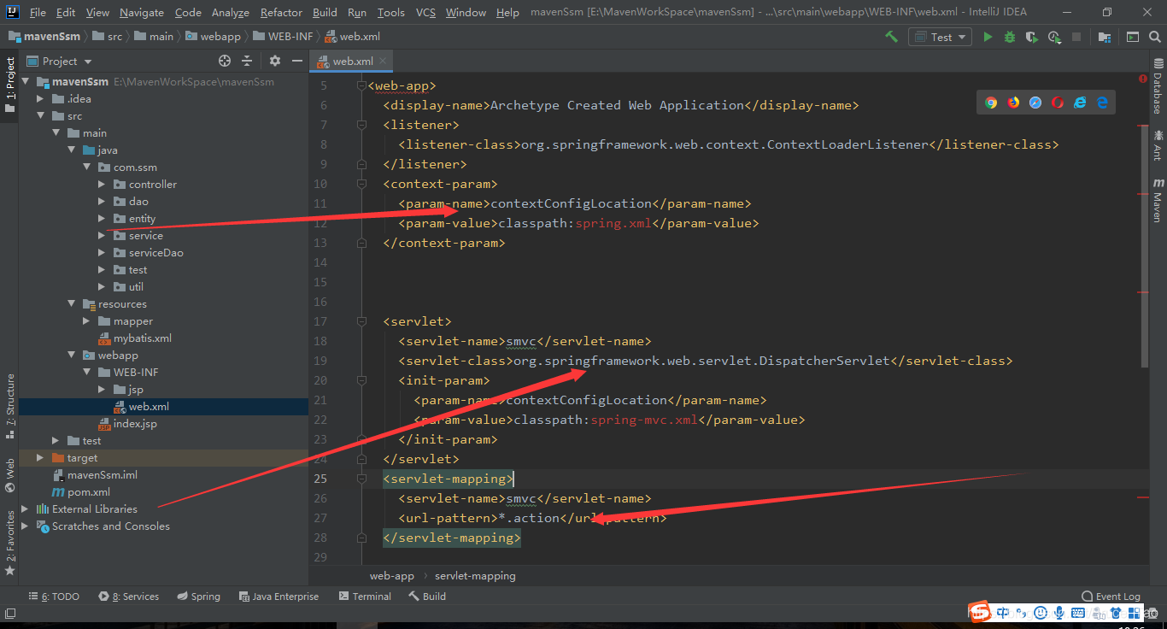Image resolution: width=1167 pixels, height=629 pixels.
Task: Expand the mapper folder
Action: point(86,320)
